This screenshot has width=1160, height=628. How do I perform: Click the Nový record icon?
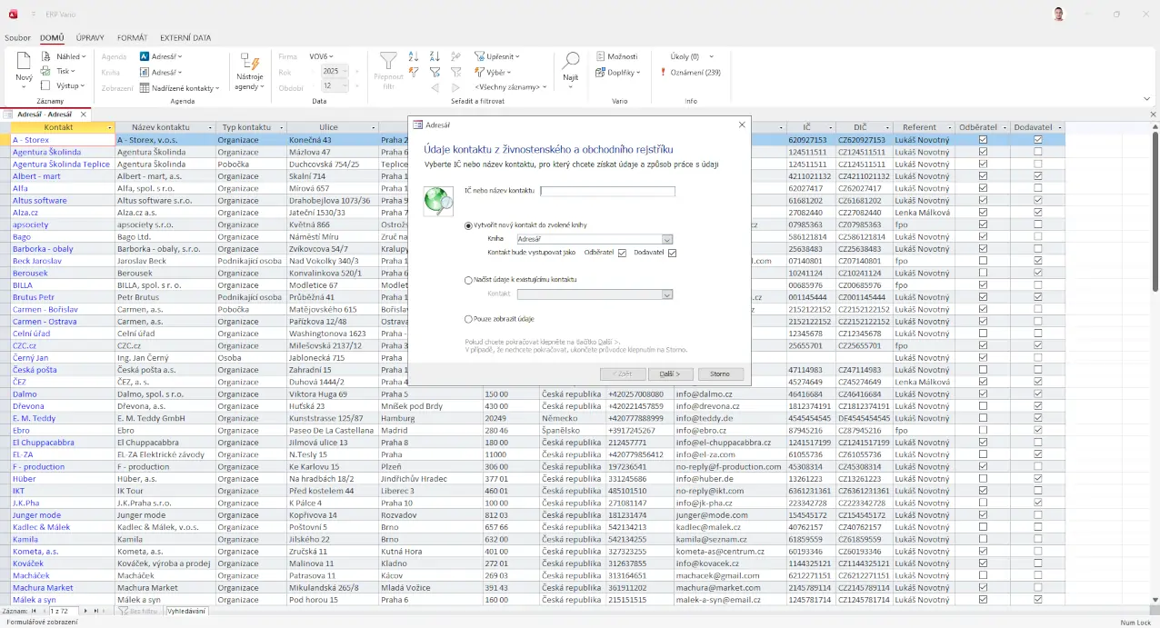[24, 62]
